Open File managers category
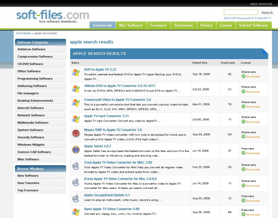 coord(40,93)
